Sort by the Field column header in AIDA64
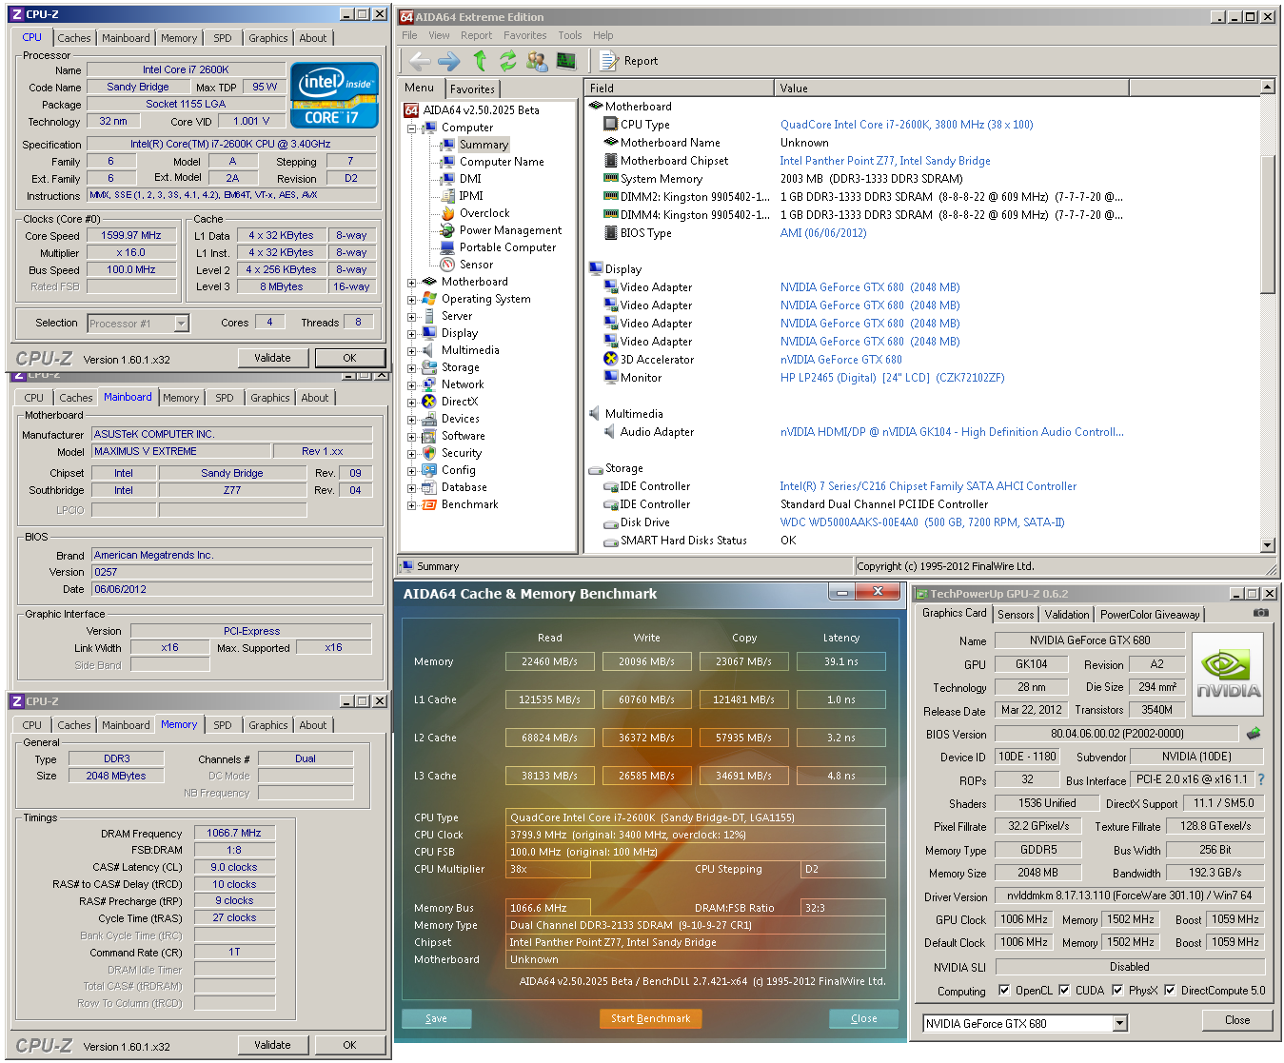The height and width of the screenshot is (1063, 1284). tap(679, 88)
